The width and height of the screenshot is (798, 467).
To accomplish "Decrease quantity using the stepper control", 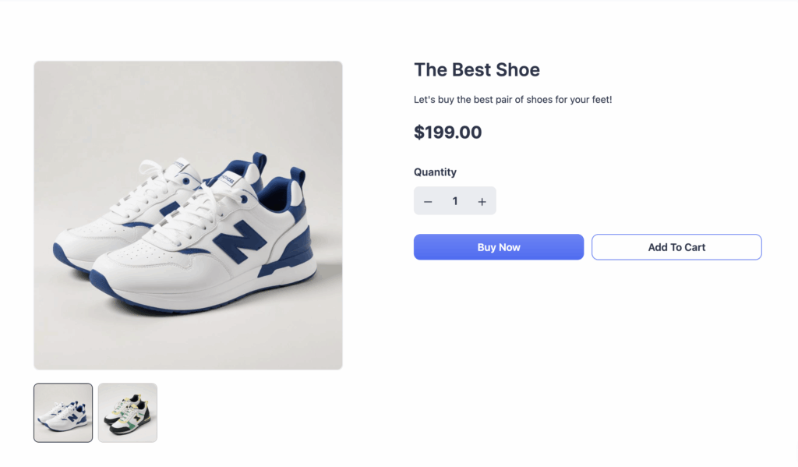I will click(x=428, y=200).
